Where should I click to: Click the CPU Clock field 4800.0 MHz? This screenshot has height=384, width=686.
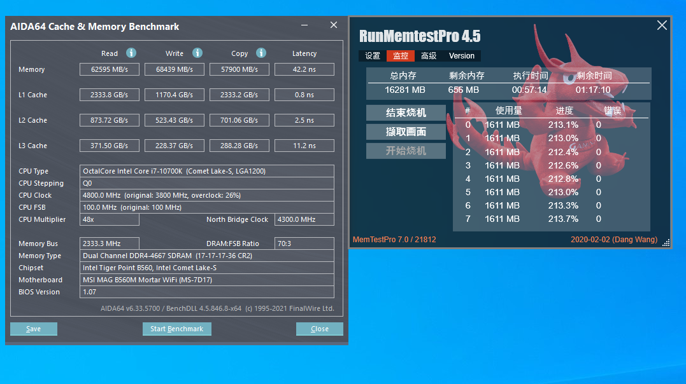(207, 195)
